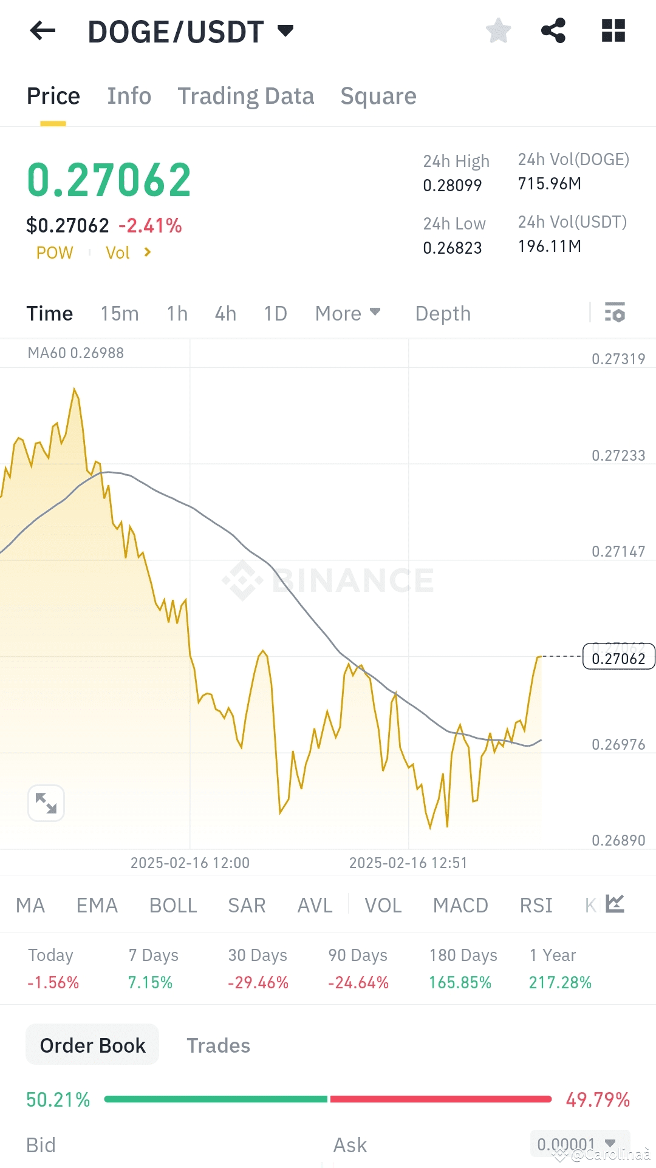
Task: Open chart settings icon beside Depth
Action: (x=615, y=313)
